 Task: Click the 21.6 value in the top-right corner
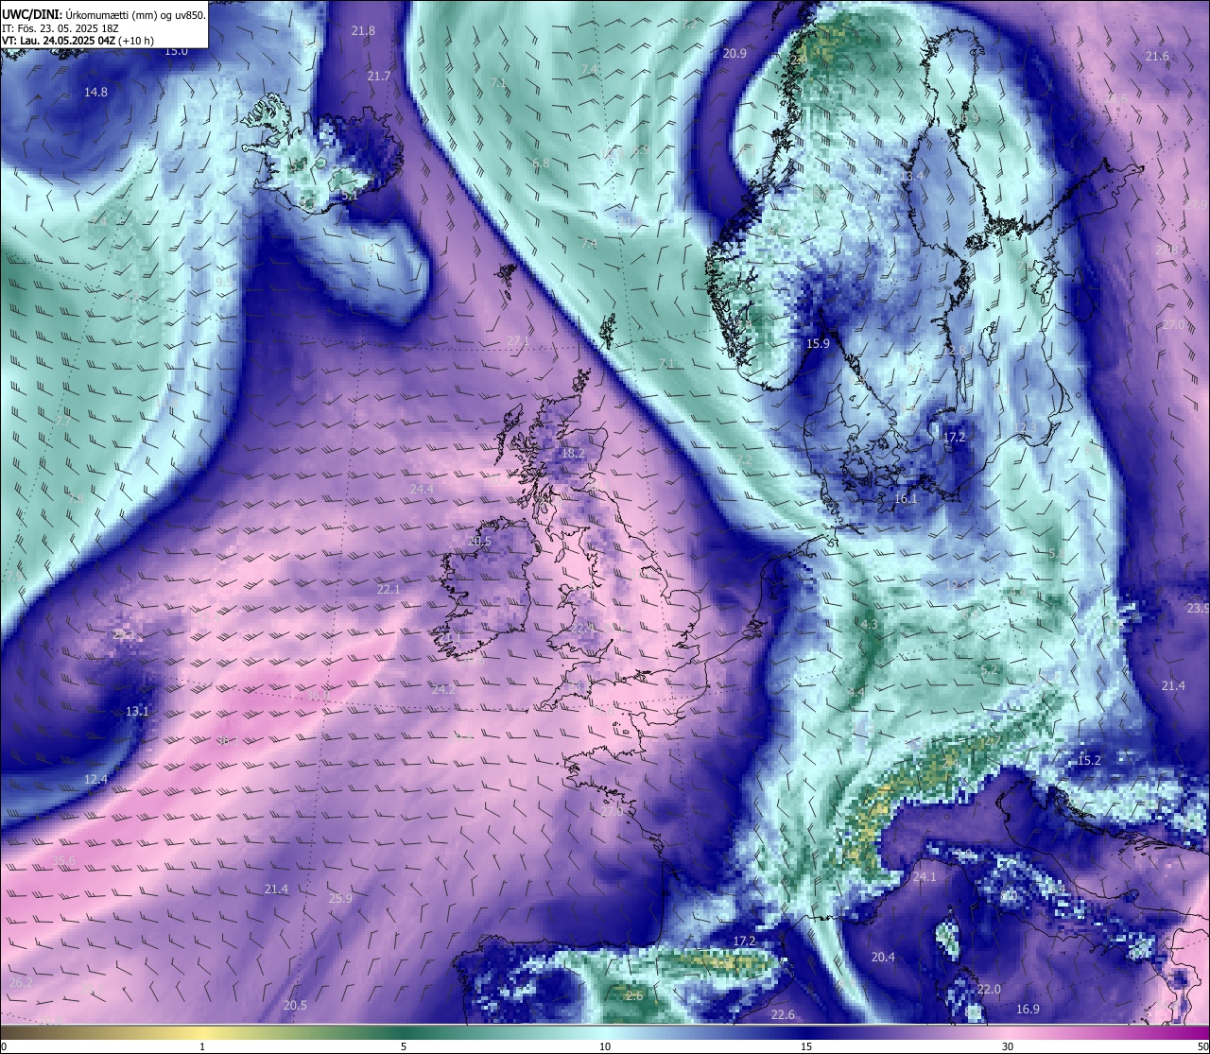click(x=1157, y=57)
